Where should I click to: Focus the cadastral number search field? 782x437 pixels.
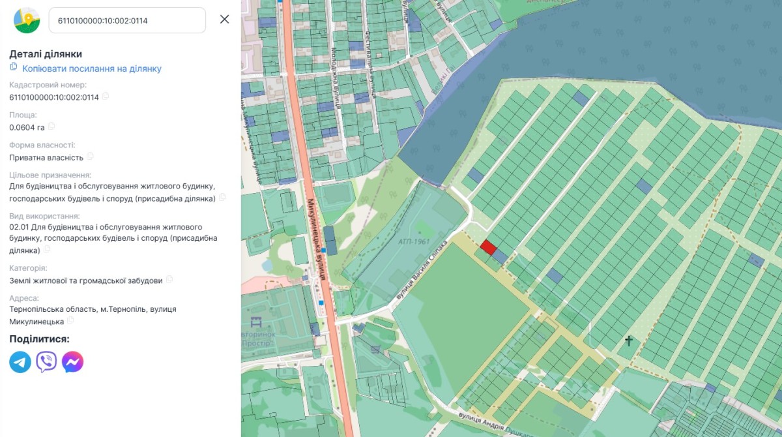click(x=127, y=20)
